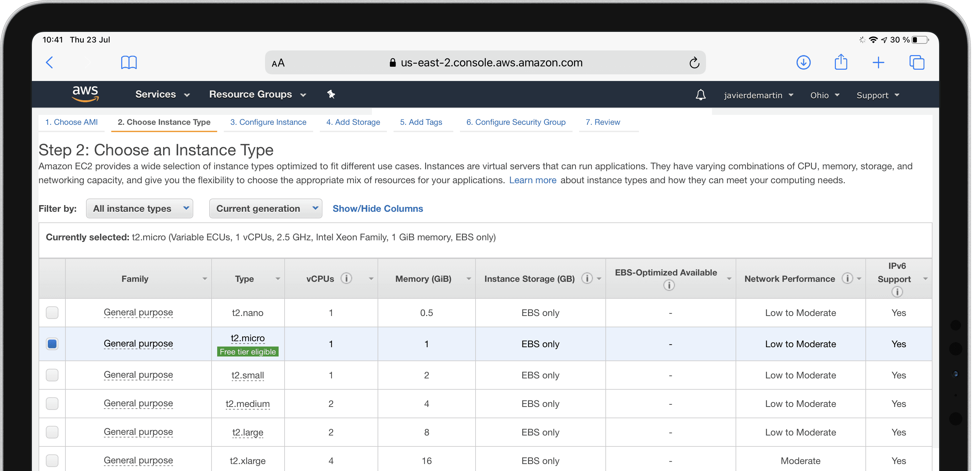Go back with Safari back arrow
This screenshot has width=973, height=471.
(x=49, y=62)
